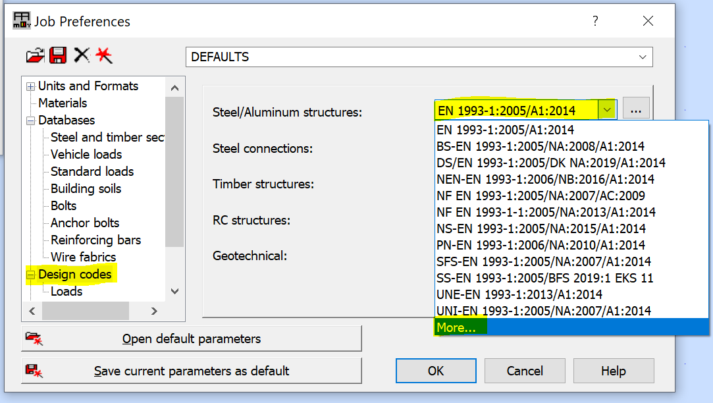Collapse the Design codes tree node
The image size is (713, 403).
pos(30,275)
